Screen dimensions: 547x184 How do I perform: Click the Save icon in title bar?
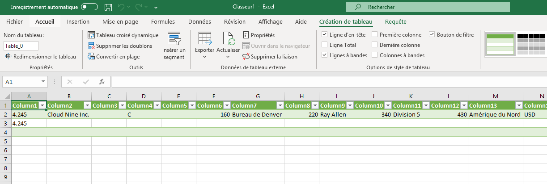(x=108, y=7)
